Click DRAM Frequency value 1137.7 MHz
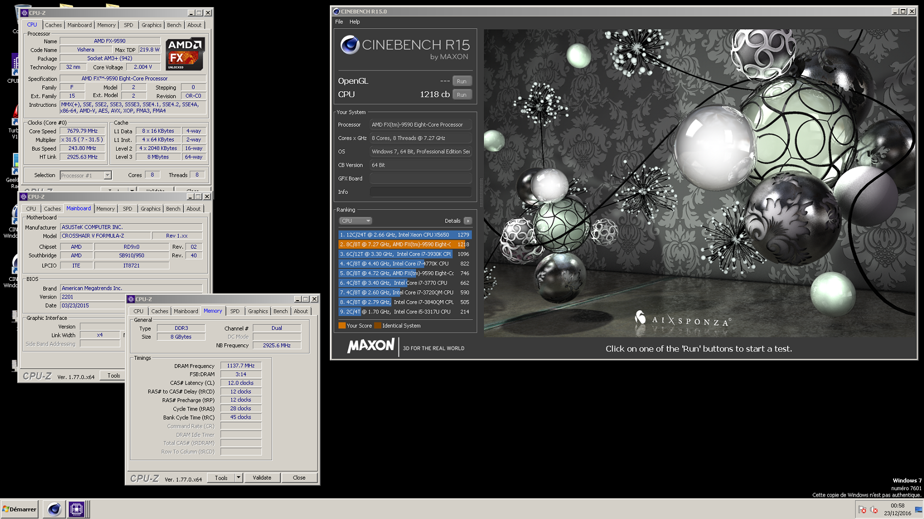Screen dimensions: 924x519 [241, 366]
